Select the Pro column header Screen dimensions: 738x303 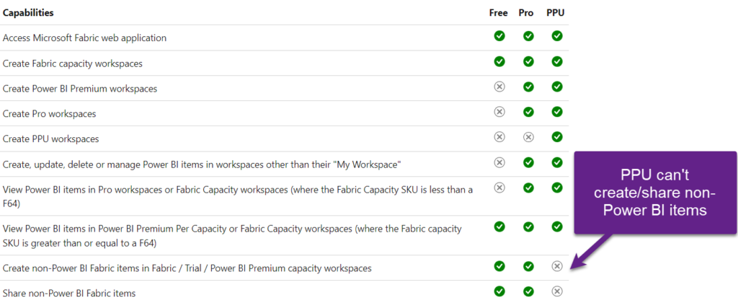(x=526, y=13)
